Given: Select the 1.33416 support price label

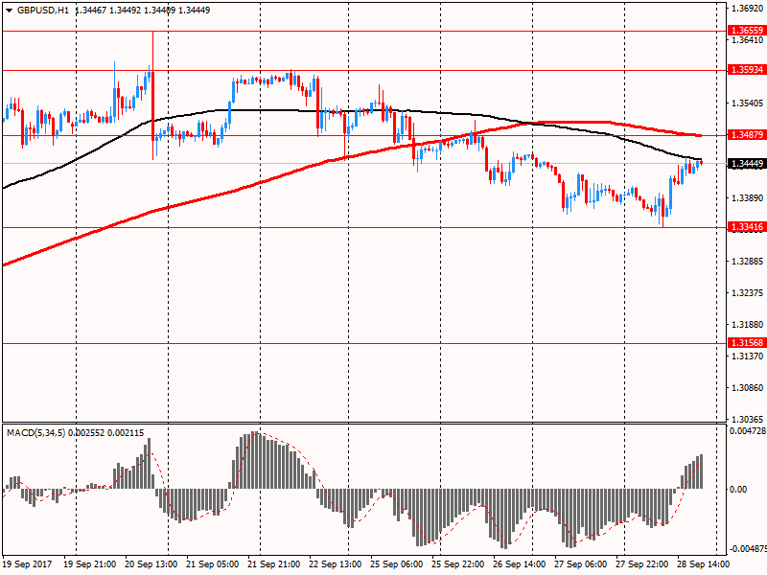Looking at the screenshot, I should point(747,226).
